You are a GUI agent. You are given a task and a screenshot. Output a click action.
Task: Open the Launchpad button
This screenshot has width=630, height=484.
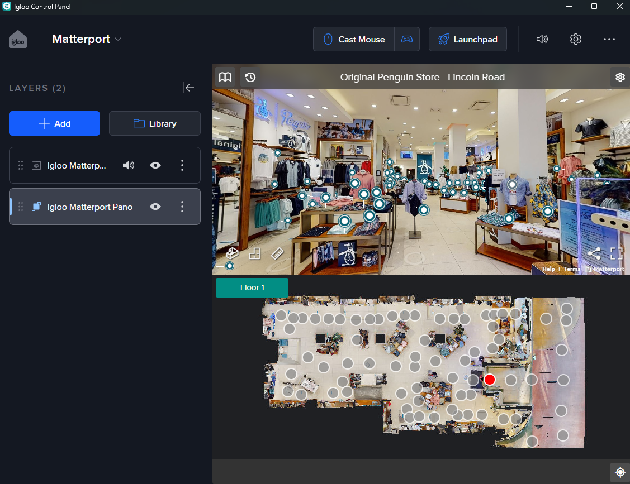click(x=467, y=39)
